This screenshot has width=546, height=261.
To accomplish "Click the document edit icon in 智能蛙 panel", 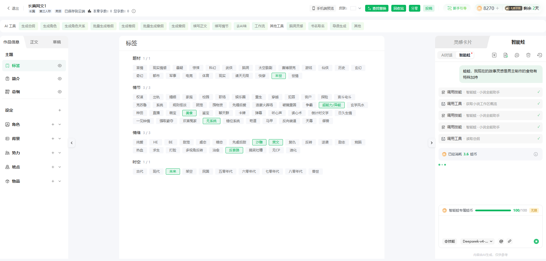I will pos(506,55).
